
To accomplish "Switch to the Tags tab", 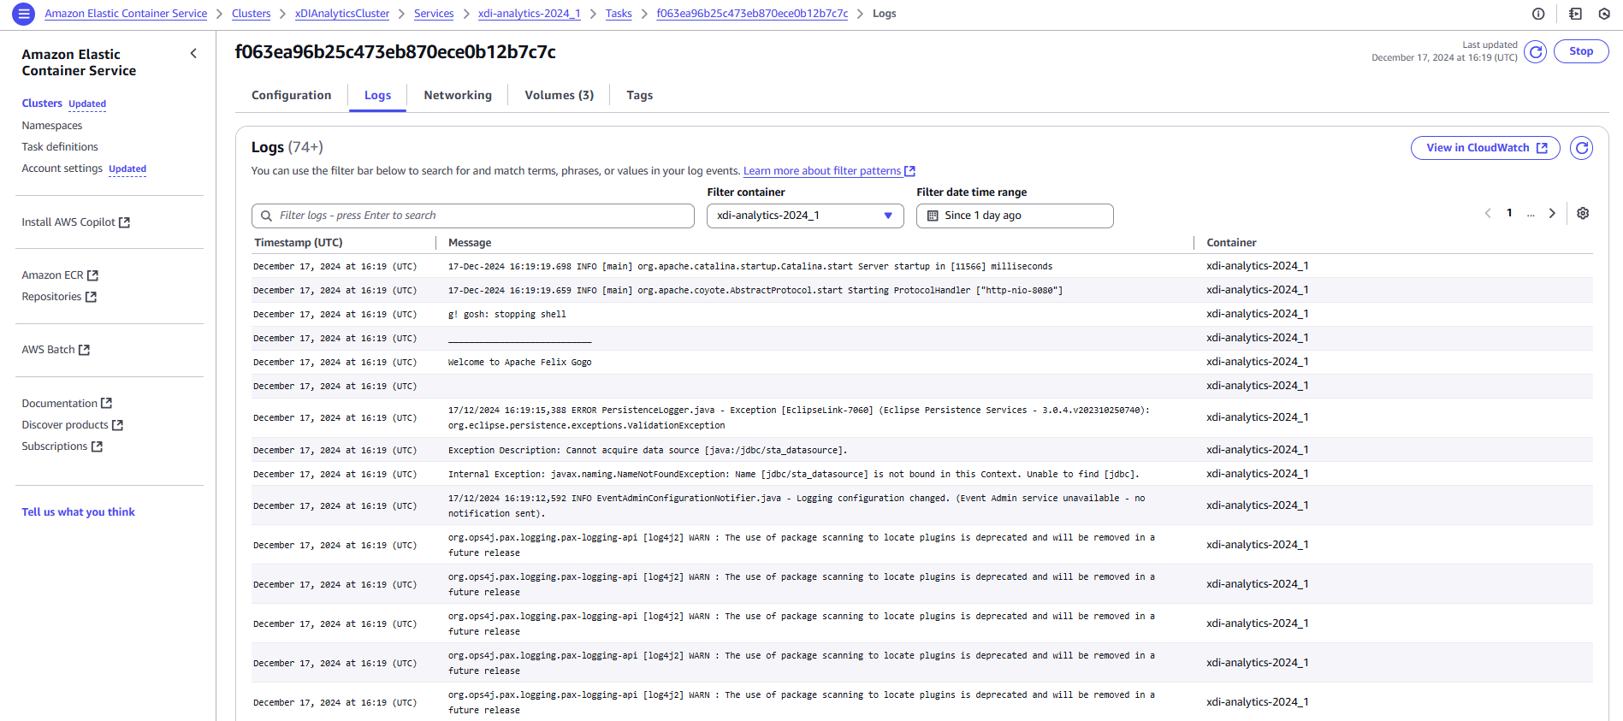I will 639,95.
